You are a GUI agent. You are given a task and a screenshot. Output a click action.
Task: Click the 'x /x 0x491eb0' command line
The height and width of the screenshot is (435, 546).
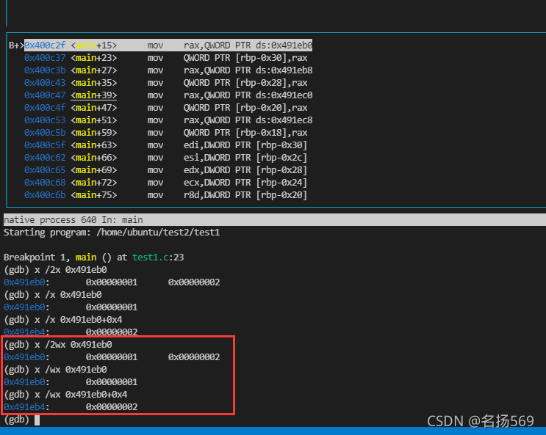(x=53, y=295)
